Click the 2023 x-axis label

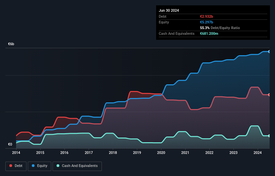[x=233, y=153]
